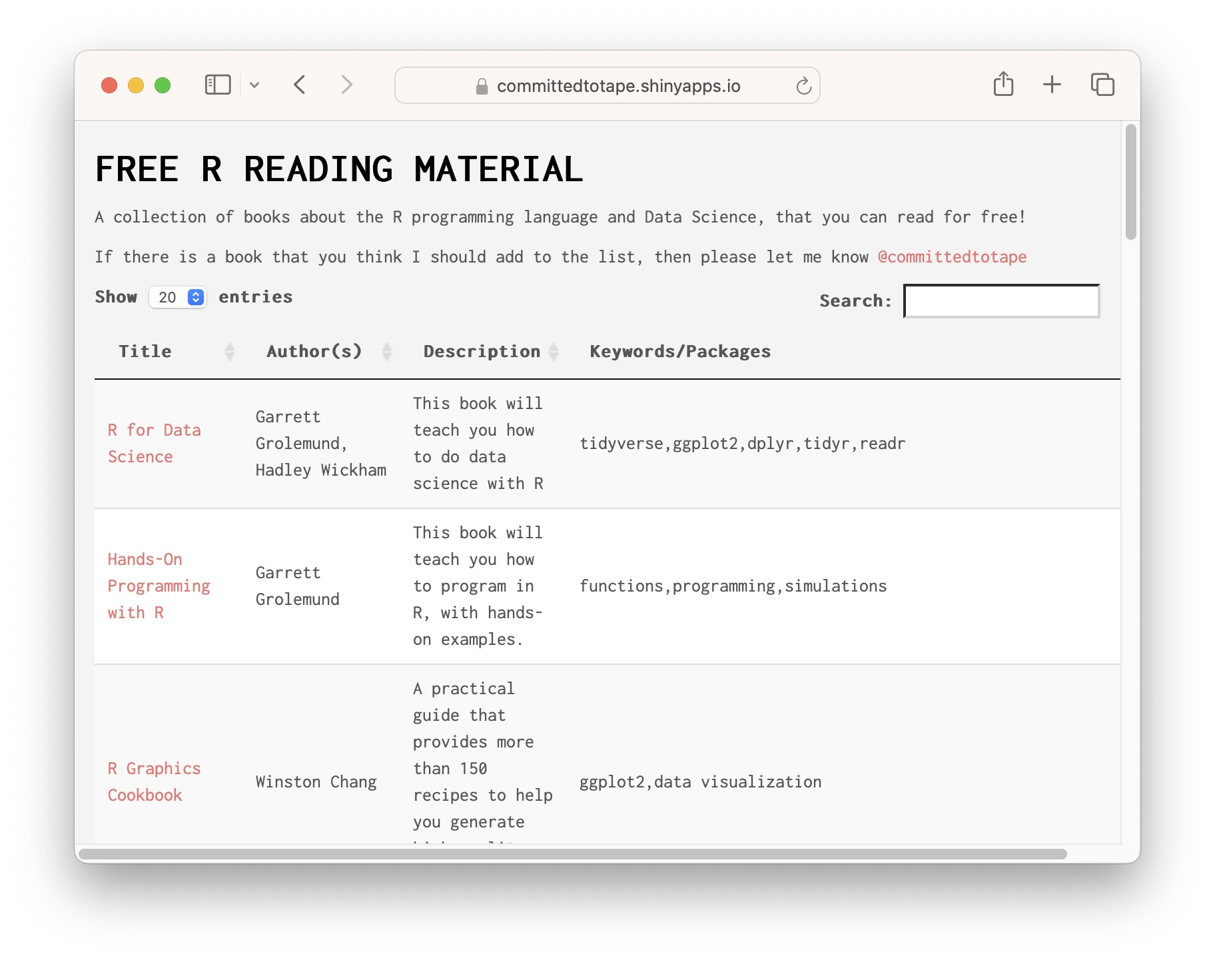This screenshot has width=1215, height=962.
Task: Open a new tab
Action: 1052,85
